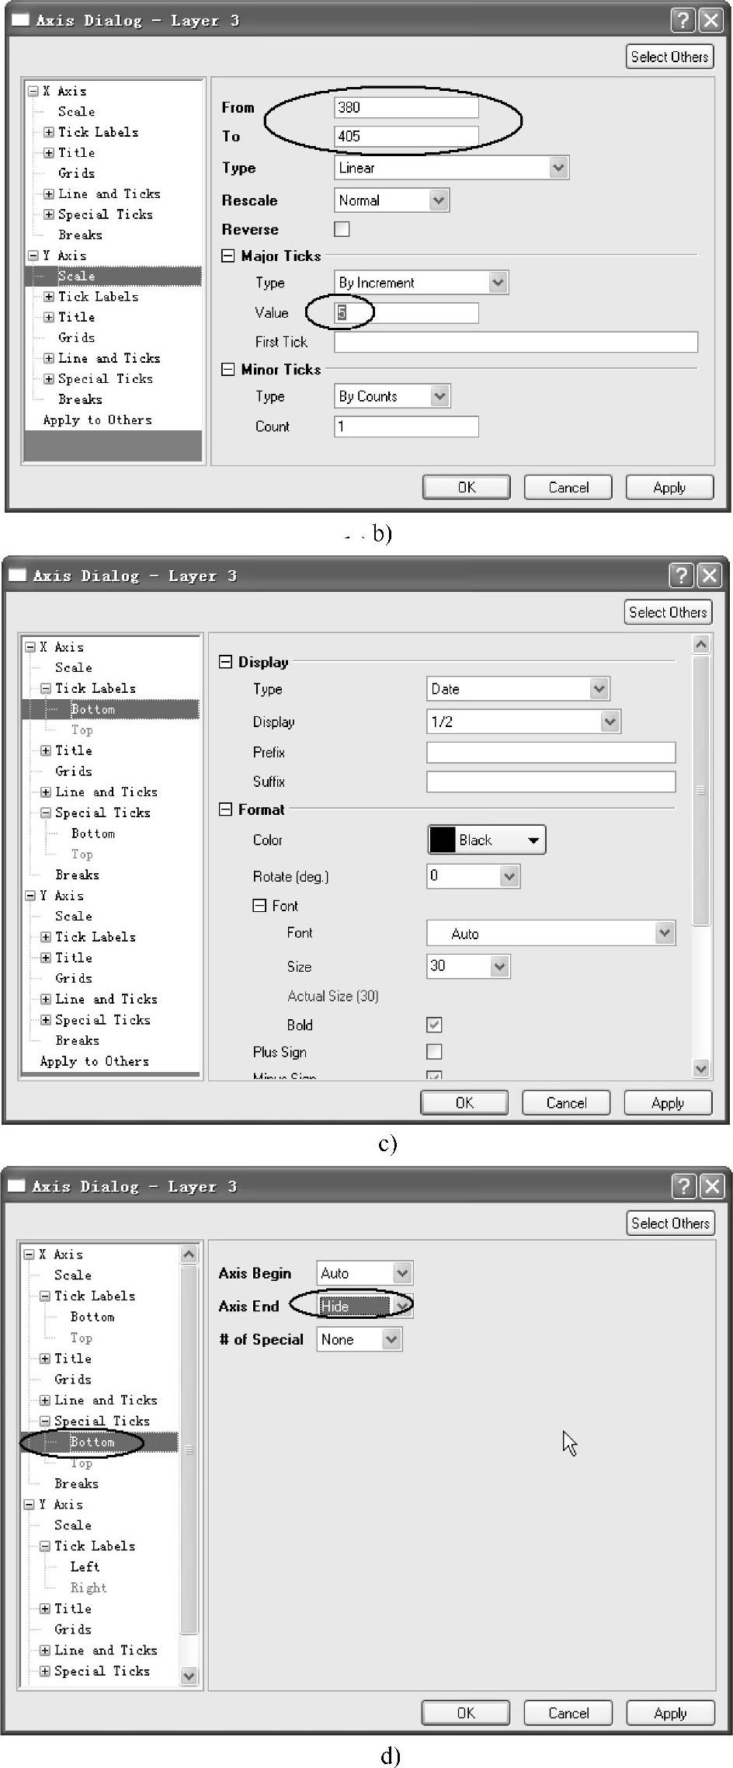Image resolution: width=733 pixels, height=1768 pixels.
Task: Click Select Others in top dialog
Action: coord(669,56)
